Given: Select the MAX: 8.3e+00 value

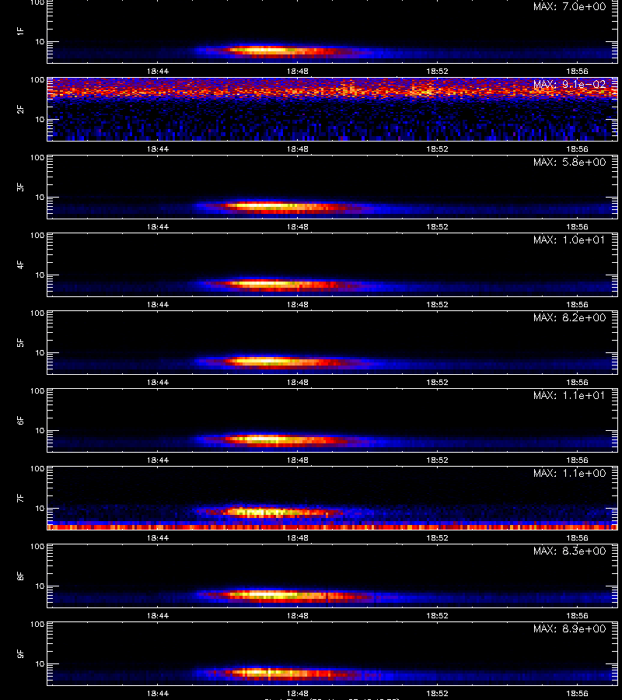Looking at the screenshot, I should (x=569, y=551).
